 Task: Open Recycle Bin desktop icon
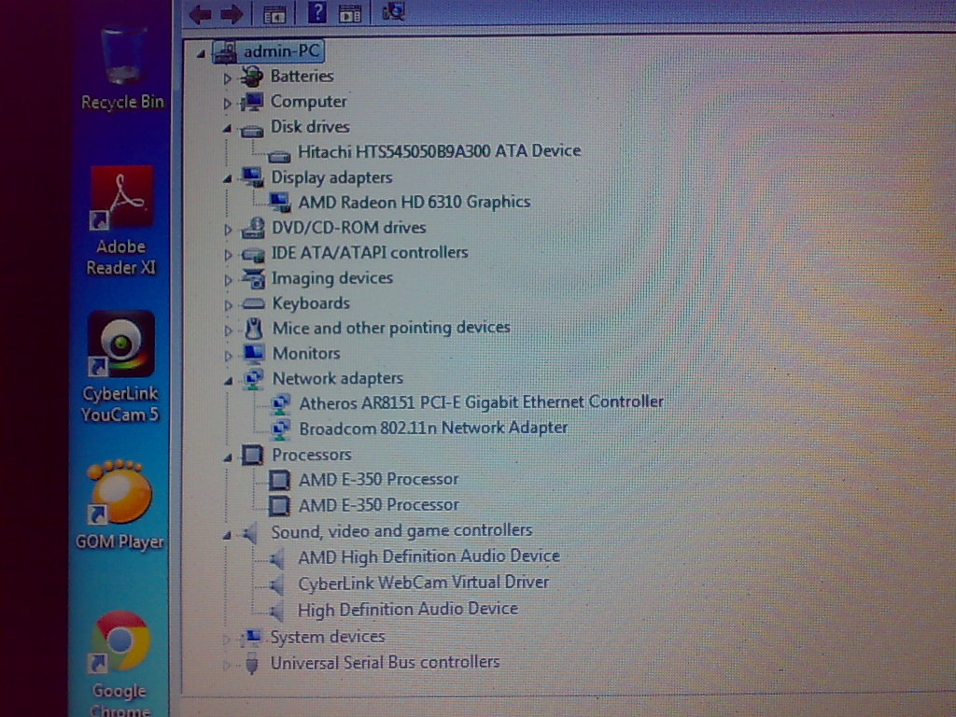[122, 69]
